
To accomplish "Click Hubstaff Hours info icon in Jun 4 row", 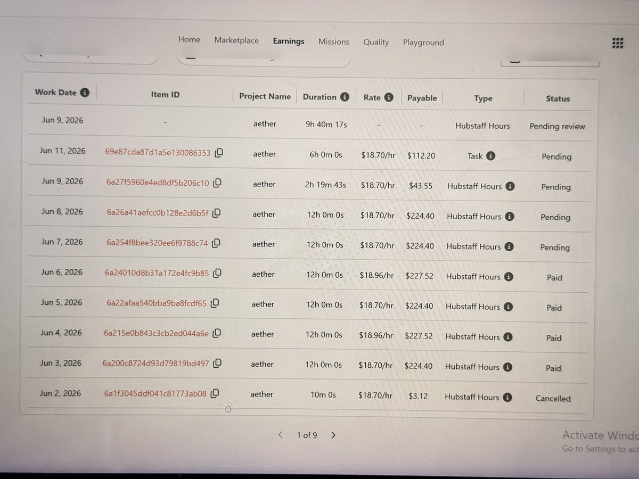I will click(508, 337).
